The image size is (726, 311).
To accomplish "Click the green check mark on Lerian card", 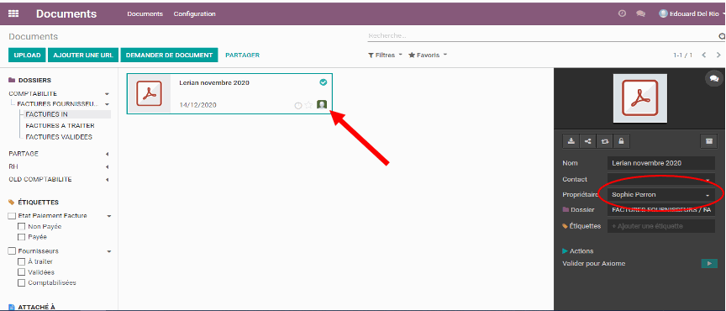I will pyautogui.click(x=324, y=82).
